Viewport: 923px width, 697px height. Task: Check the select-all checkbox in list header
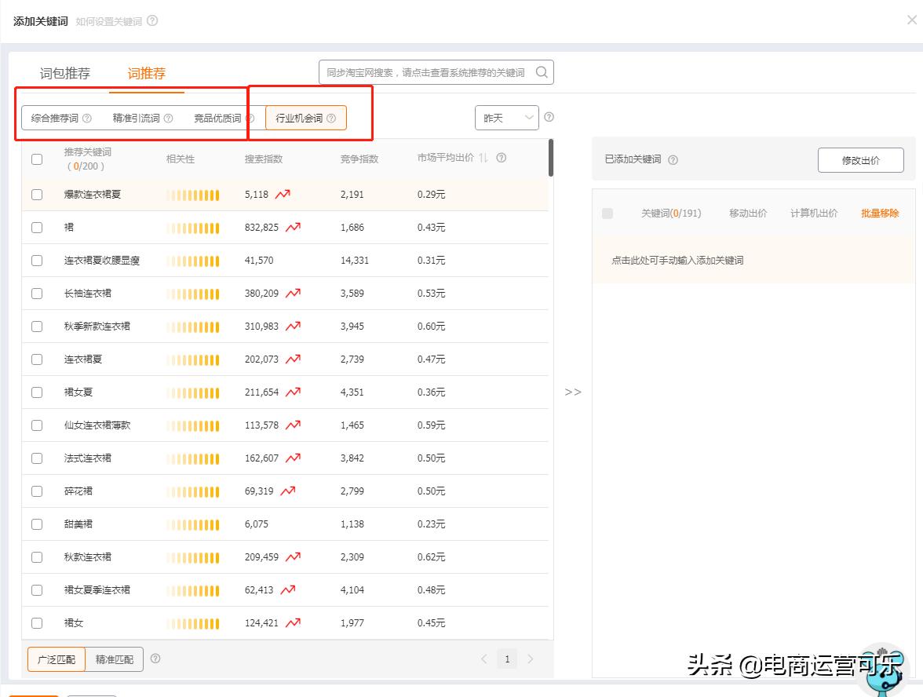click(x=36, y=160)
